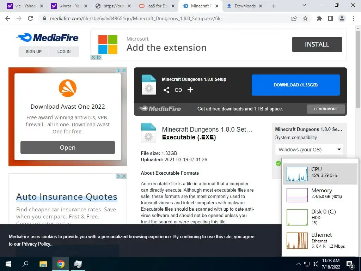Screen dimensions: 361x271
Task: Bookmark page with star icon
Action: pos(305,18)
